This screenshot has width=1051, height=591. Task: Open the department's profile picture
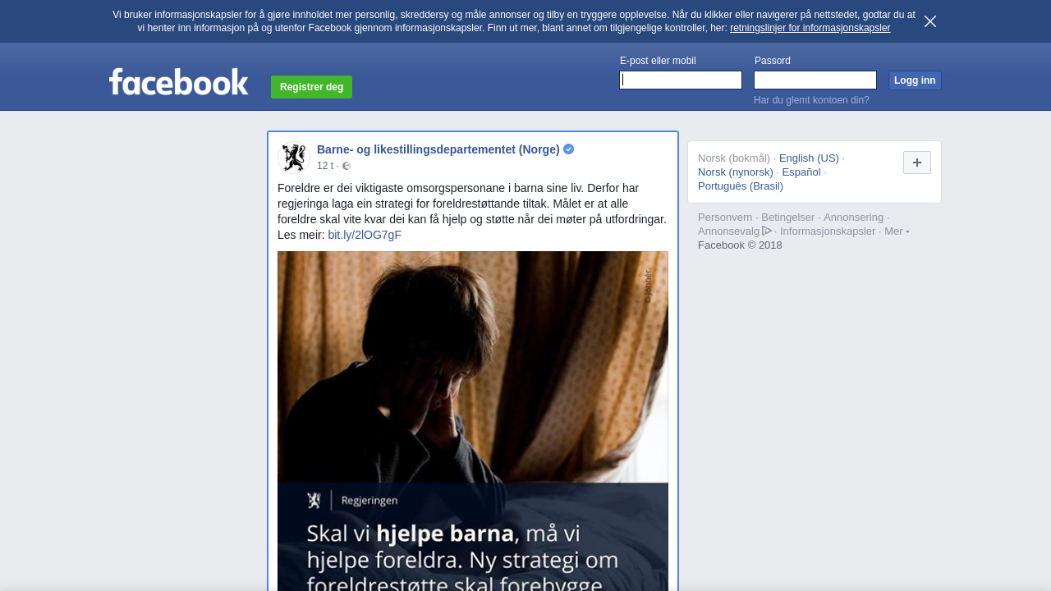coord(293,157)
